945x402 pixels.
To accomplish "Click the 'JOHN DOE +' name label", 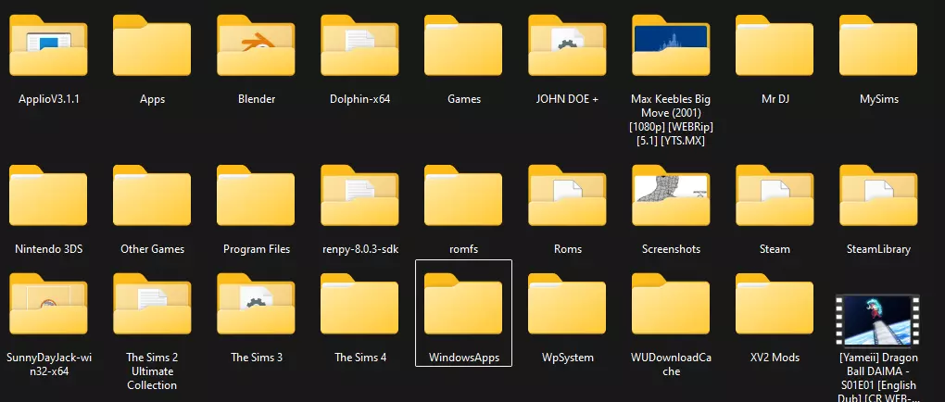I will click(x=567, y=99).
